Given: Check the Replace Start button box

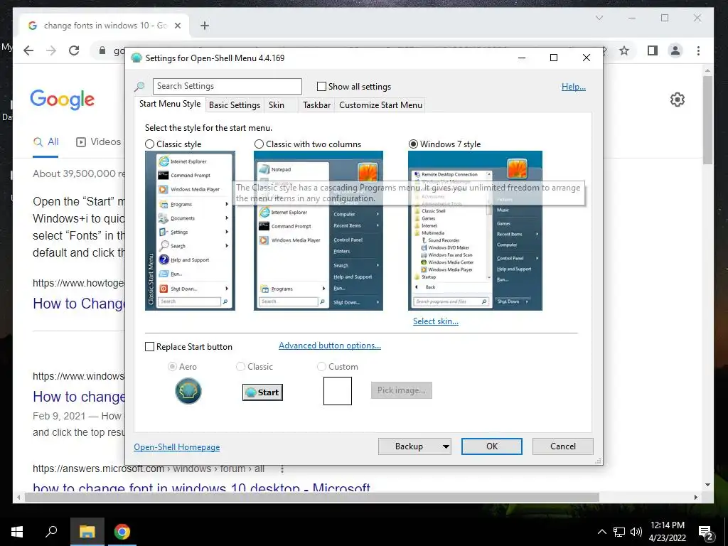Looking at the screenshot, I should coord(149,347).
